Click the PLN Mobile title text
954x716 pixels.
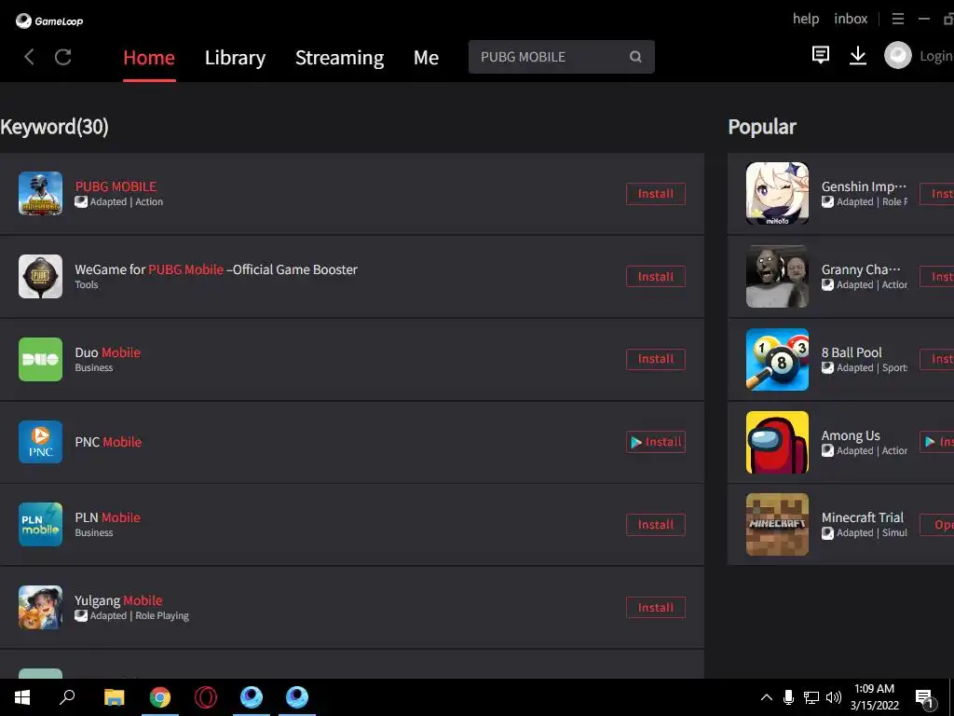pyautogui.click(x=108, y=517)
